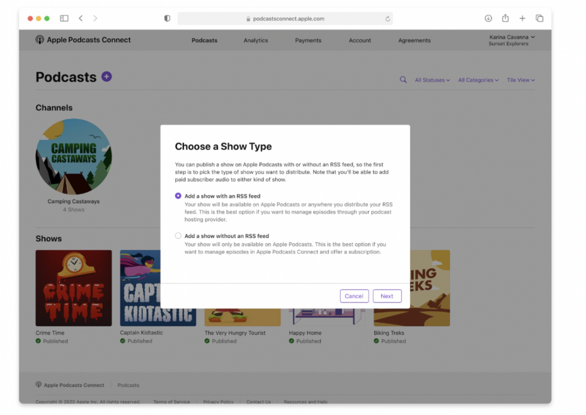The width and height of the screenshot is (586, 415).
Task: Open the Crime Time show thumbnail
Action: (x=73, y=288)
